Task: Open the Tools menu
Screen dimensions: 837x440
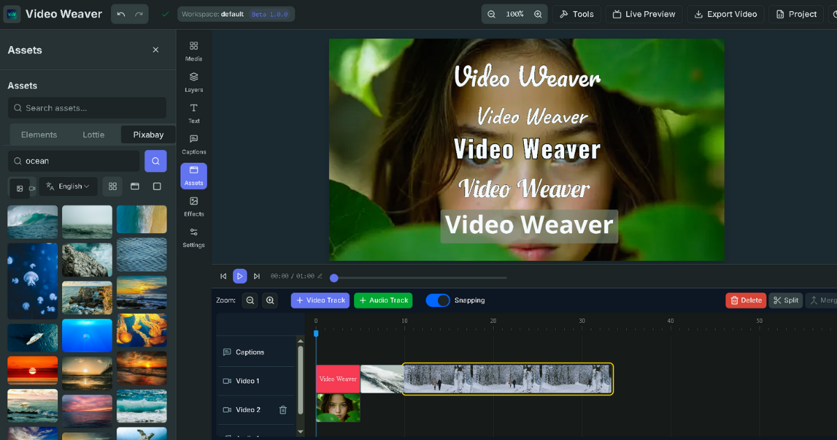Action: (x=577, y=13)
